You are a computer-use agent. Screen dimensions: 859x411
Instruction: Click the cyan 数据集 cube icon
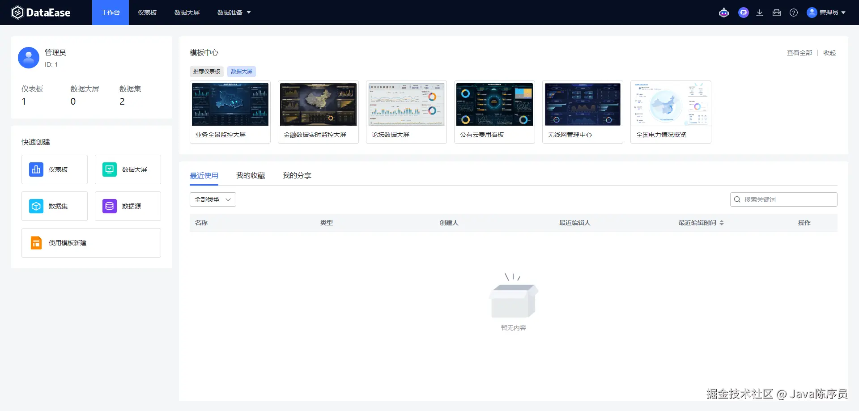point(36,206)
